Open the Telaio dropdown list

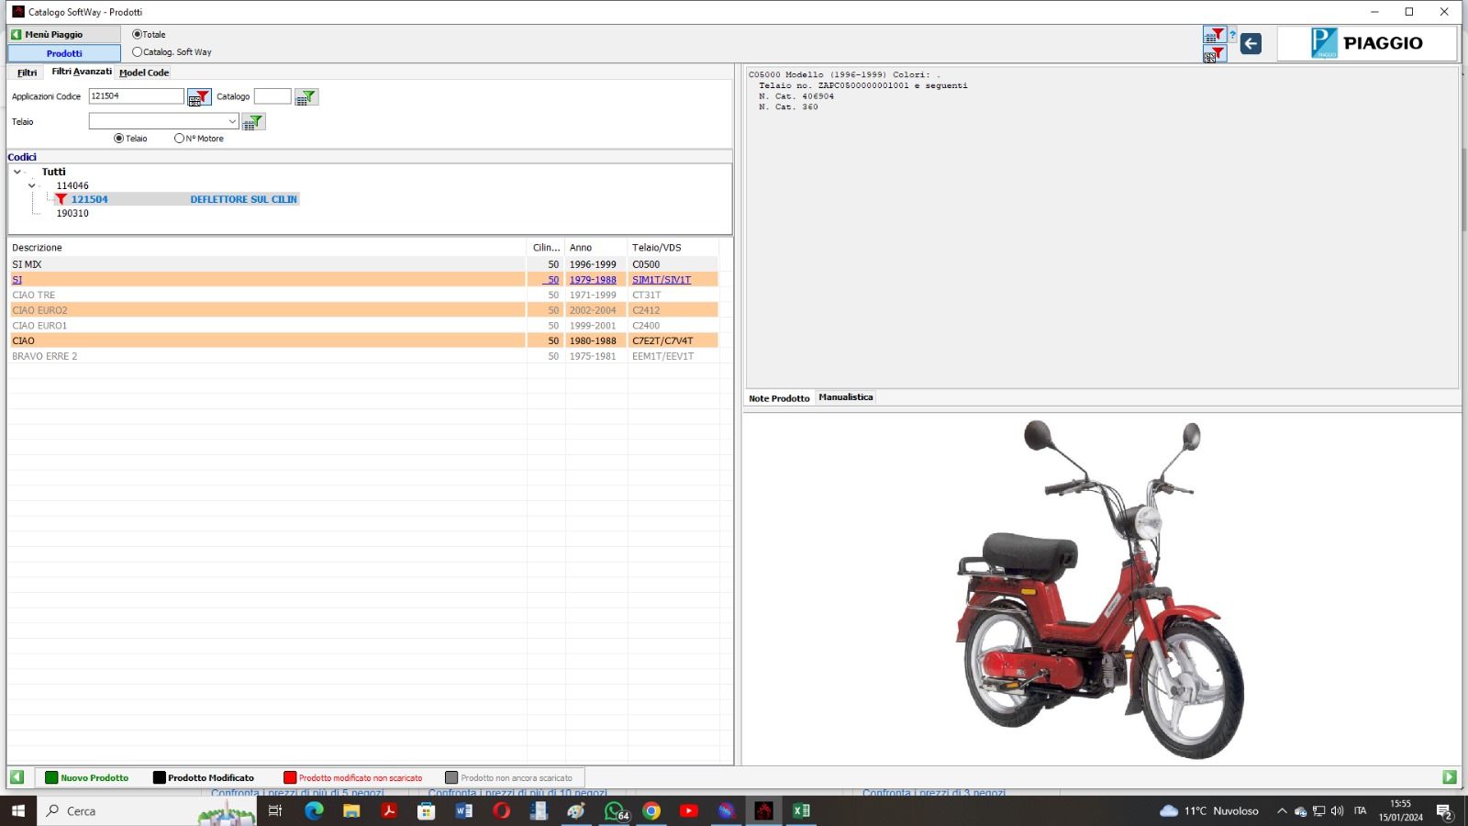point(232,121)
